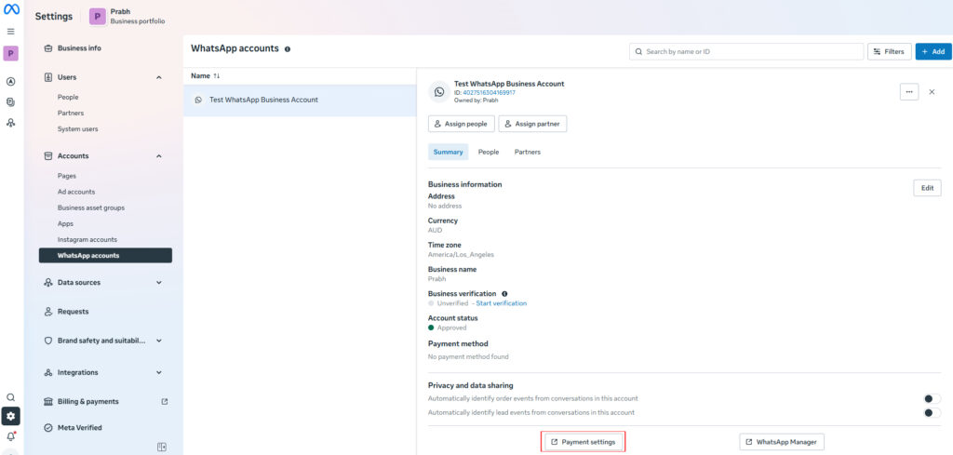Viewport: 953px width, 455px height.
Task: Expand the Integrations section
Action: point(159,373)
